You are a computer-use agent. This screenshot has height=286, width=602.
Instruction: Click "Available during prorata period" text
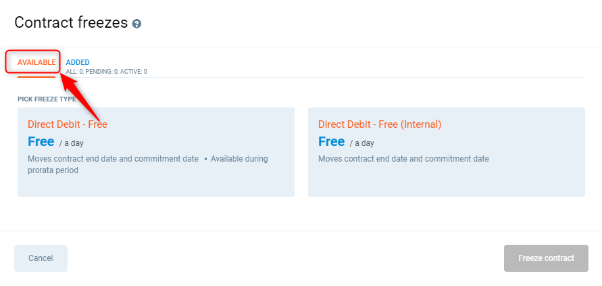pos(239,160)
